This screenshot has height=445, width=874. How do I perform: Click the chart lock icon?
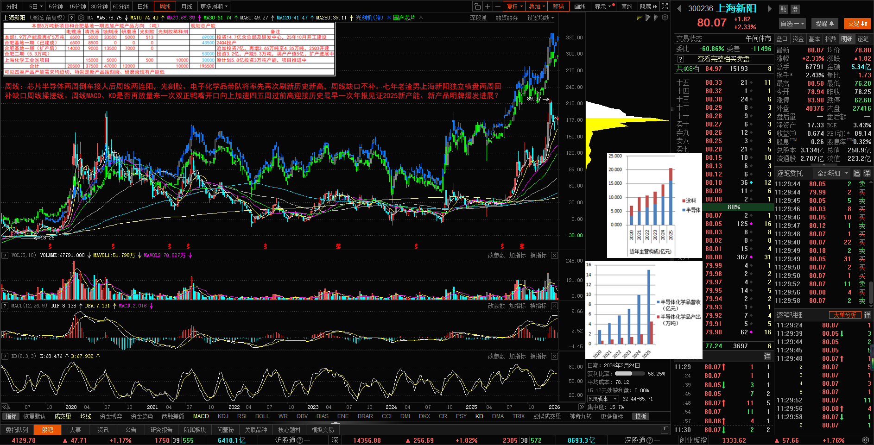[477, 6]
